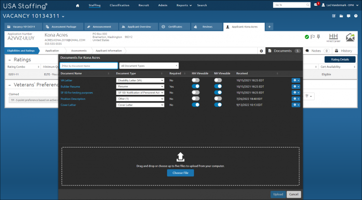This screenshot has height=200, width=362.
Task: Open the VA Letter document link
Action: tap(66, 80)
